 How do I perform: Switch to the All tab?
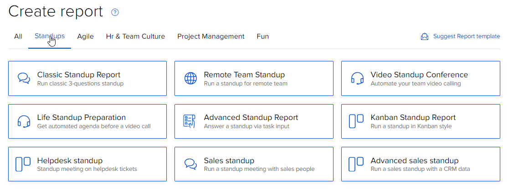coord(18,36)
